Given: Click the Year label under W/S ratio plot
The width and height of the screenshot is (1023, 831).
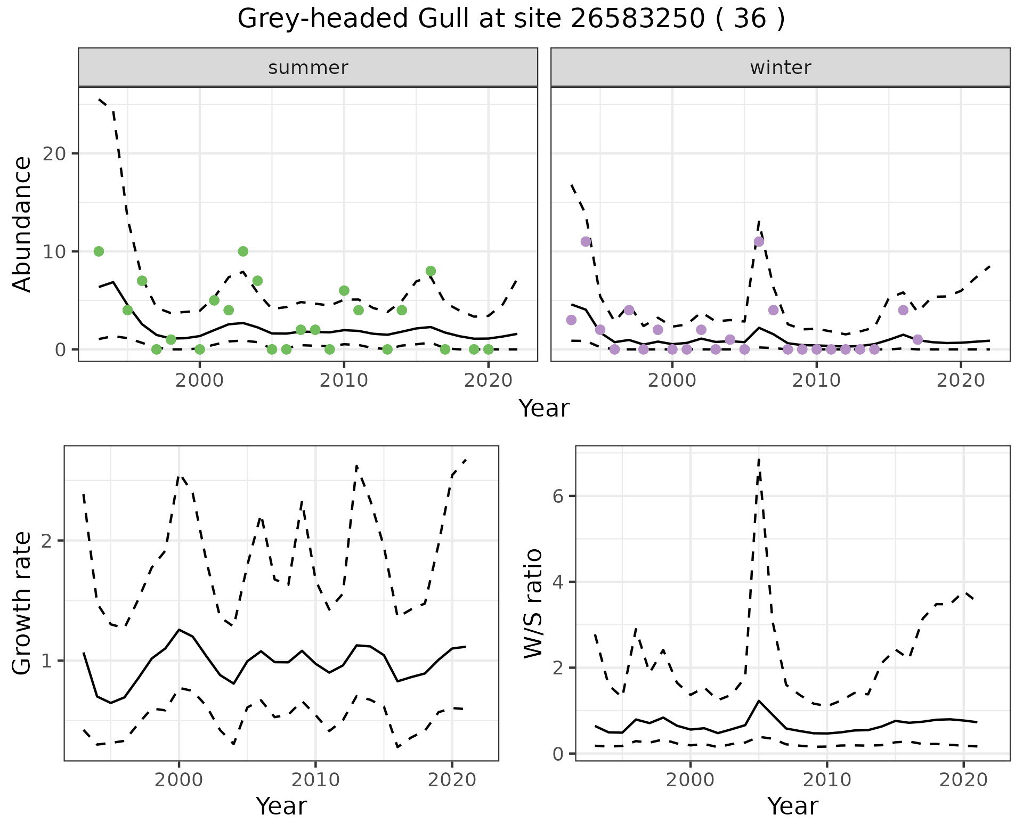Looking at the screenshot, I should tap(792, 806).
